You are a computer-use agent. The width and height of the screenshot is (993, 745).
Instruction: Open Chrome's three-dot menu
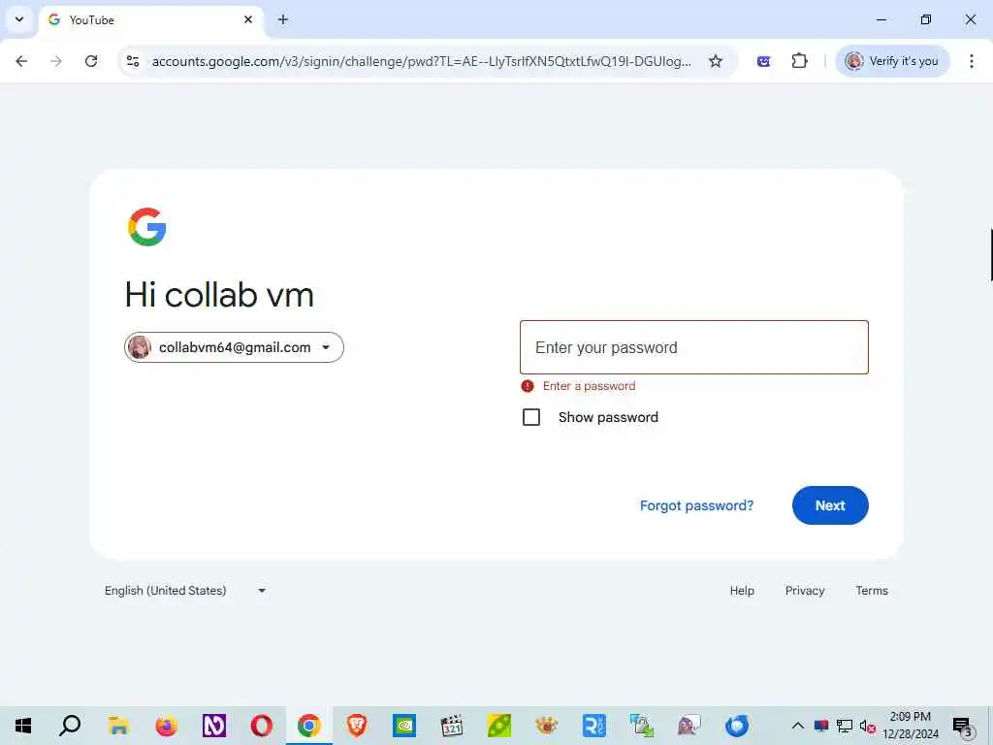[972, 61]
